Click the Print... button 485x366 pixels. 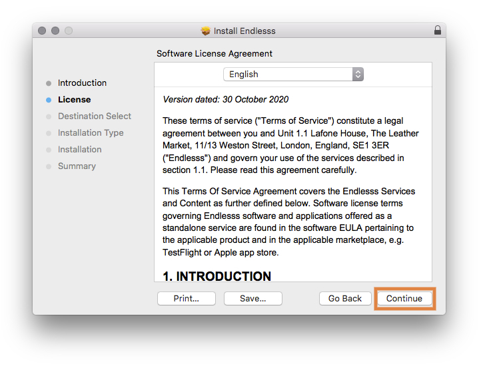187,298
